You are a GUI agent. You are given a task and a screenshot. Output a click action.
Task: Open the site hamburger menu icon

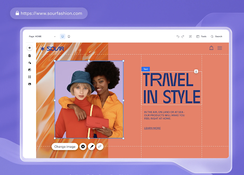tap(220, 48)
